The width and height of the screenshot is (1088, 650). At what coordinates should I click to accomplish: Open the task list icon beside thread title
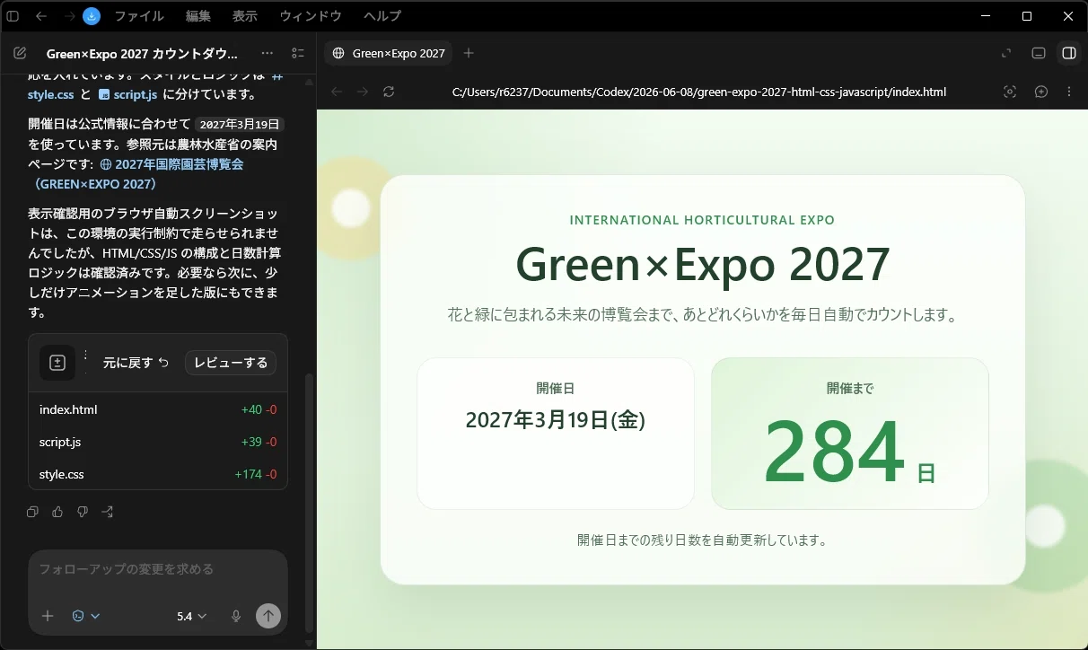pos(298,53)
